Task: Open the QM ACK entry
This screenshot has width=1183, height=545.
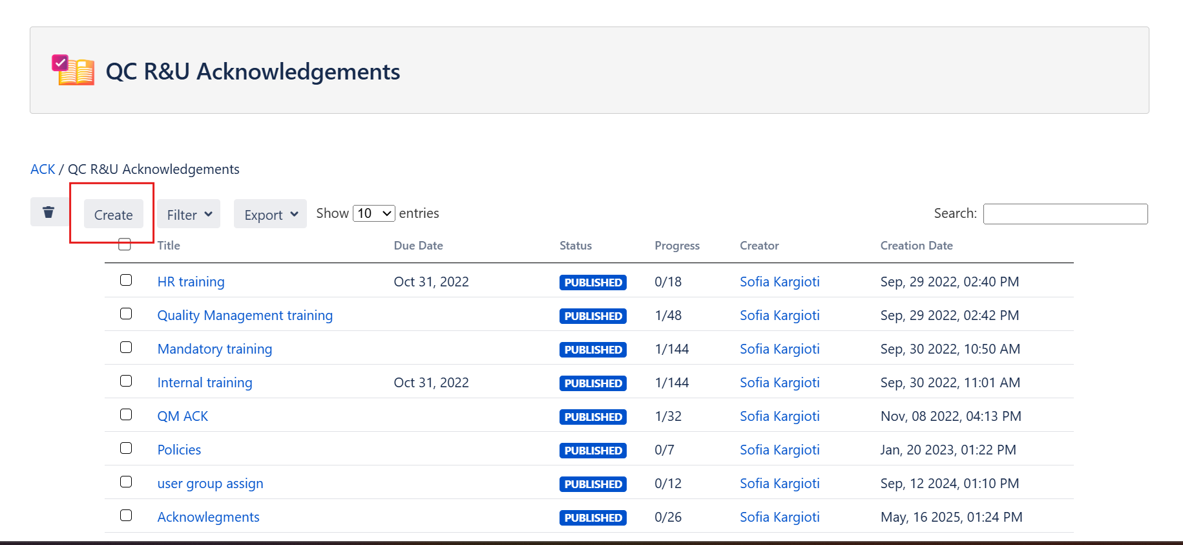Action: (x=183, y=416)
